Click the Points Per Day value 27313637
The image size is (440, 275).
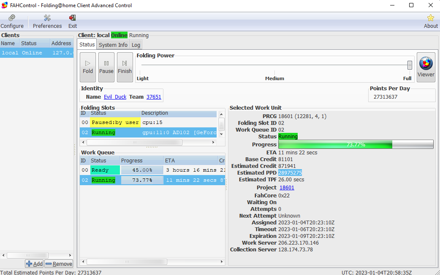(386, 97)
